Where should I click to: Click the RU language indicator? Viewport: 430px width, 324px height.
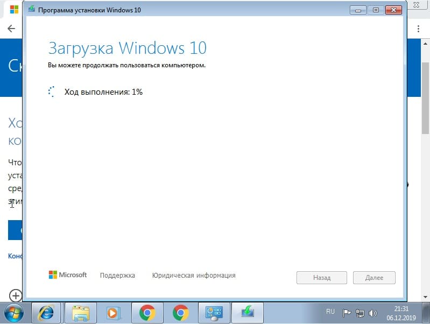330,312
